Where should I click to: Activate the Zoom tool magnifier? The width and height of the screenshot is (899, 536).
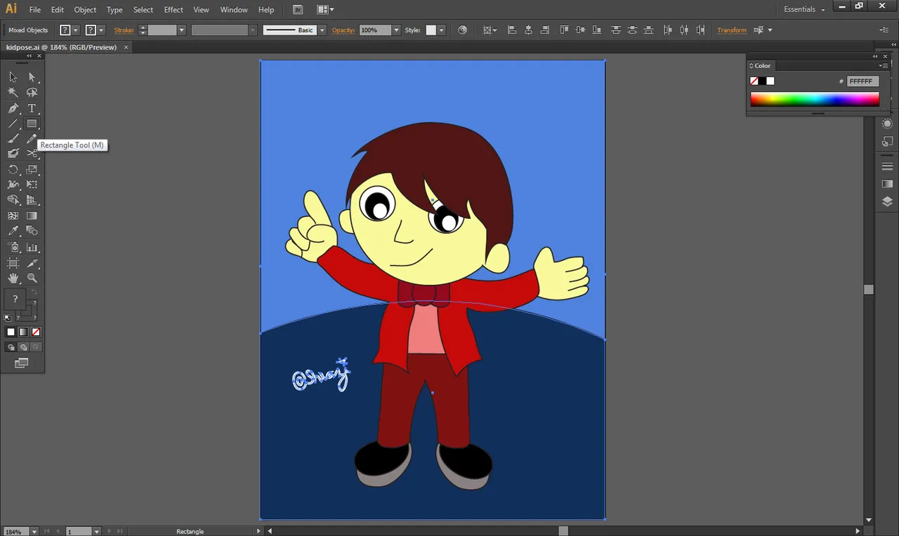click(x=32, y=278)
